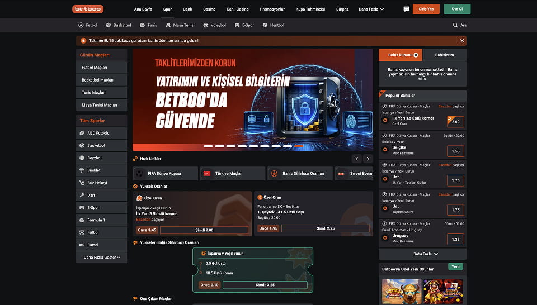Click the Betboo logo
Image resolution: width=537 pixels, height=305 pixels.
[88, 9]
